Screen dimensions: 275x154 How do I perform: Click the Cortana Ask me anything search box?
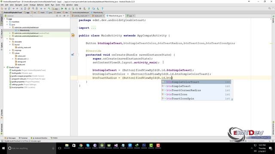click(x=31, y=148)
